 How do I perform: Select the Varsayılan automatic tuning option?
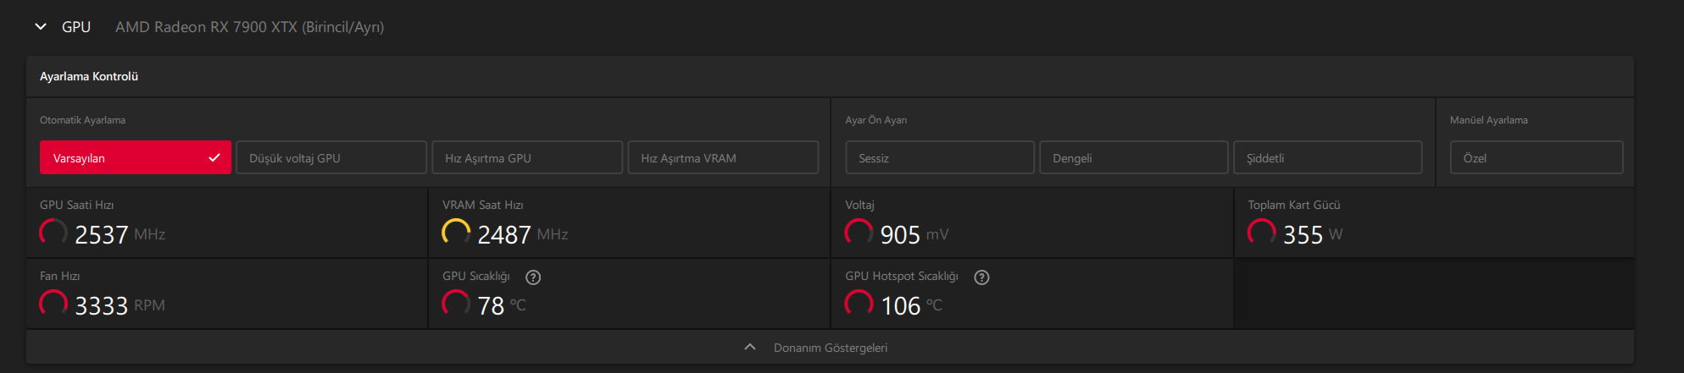click(x=136, y=157)
